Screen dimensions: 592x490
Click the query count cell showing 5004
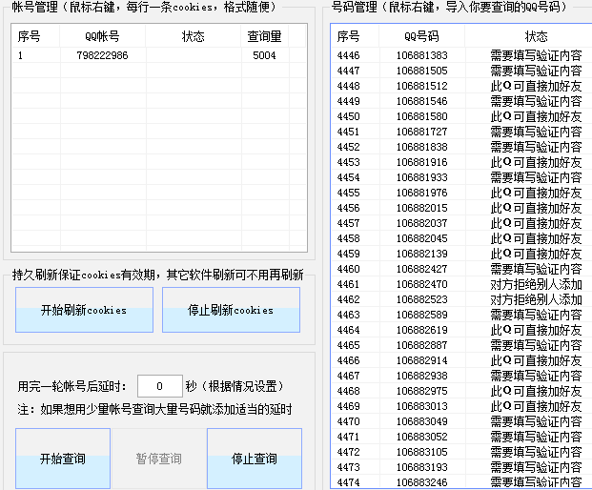(x=264, y=56)
